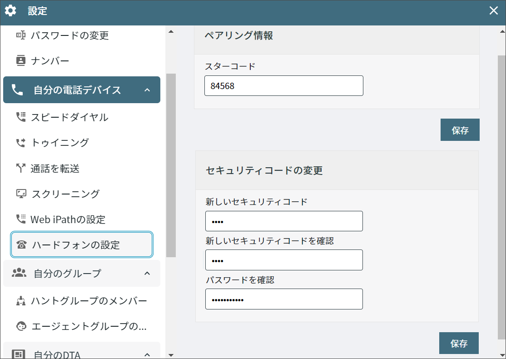Save pairing info with upper 保存 button

point(460,130)
